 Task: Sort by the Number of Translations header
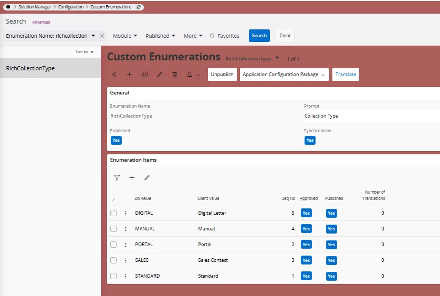point(374,195)
